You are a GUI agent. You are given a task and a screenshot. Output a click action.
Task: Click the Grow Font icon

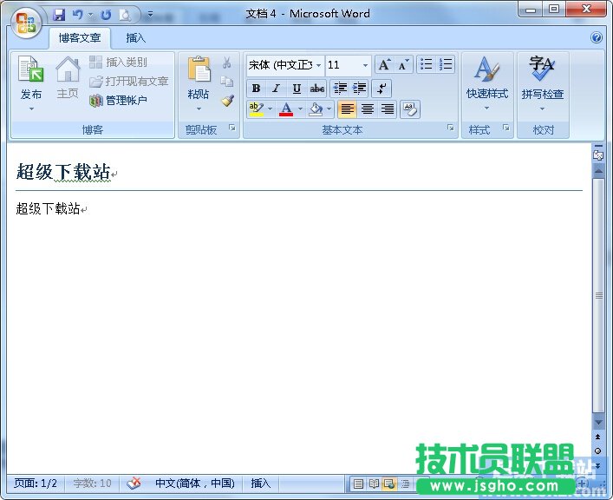[384, 65]
